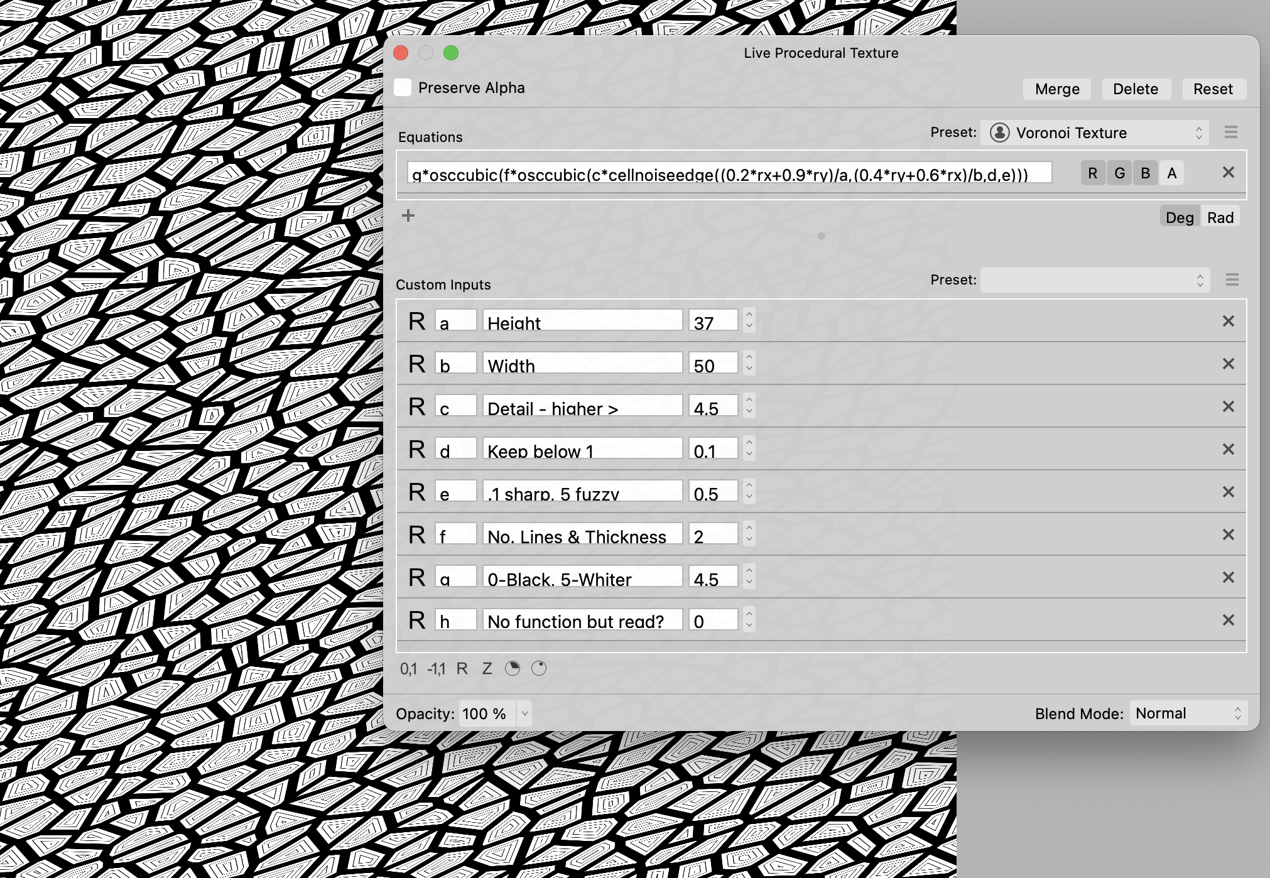Add a new equation with plus icon

tap(408, 215)
